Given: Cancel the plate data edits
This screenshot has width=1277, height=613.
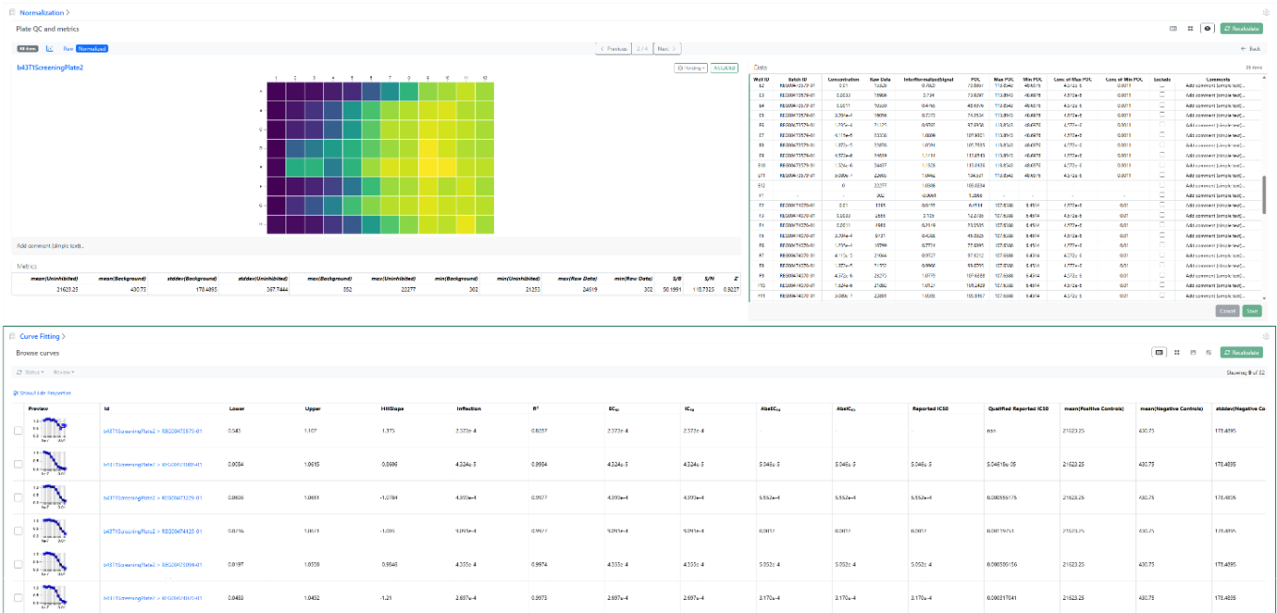Looking at the screenshot, I should click(x=1227, y=311).
